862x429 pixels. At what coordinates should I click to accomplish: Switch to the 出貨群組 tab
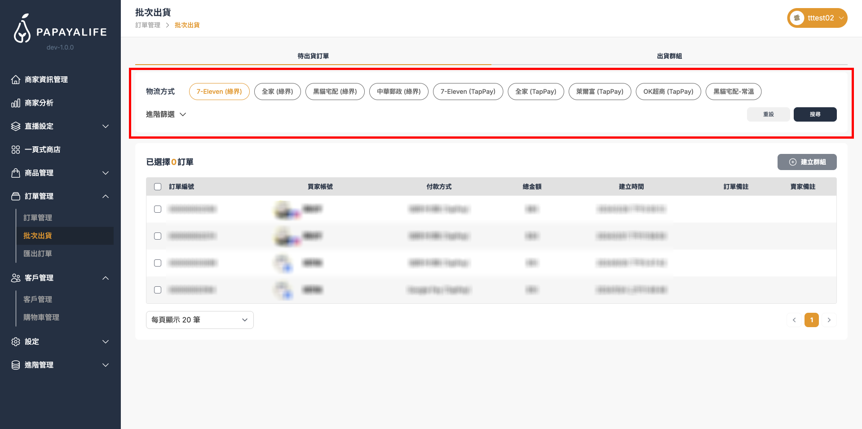(669, 56)
